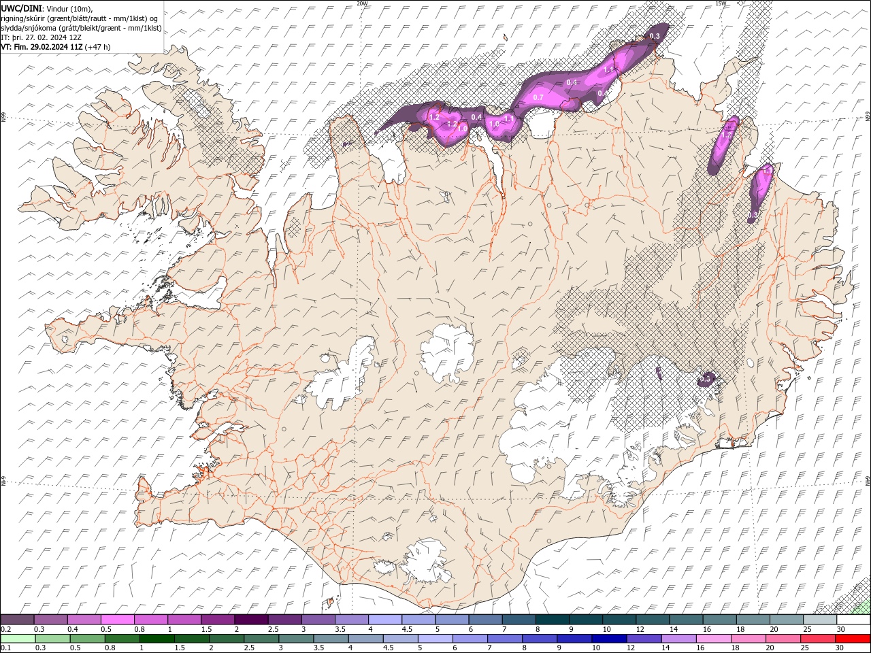Click the 'rigning/skúrir' legend description line

[x=80, y=18]
